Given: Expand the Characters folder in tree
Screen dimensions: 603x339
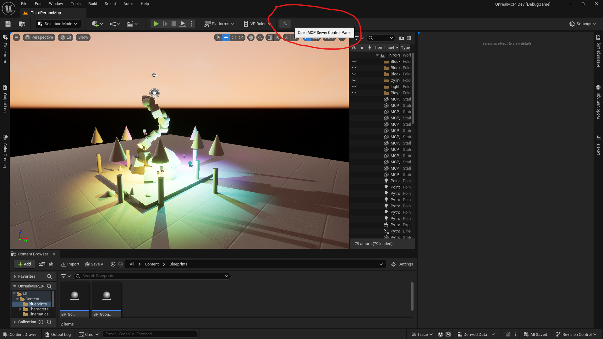Looking at the screenshot, I should point(20,309).
